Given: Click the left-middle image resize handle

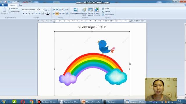Looking at the screenshot, I should (x=55, y=69).
